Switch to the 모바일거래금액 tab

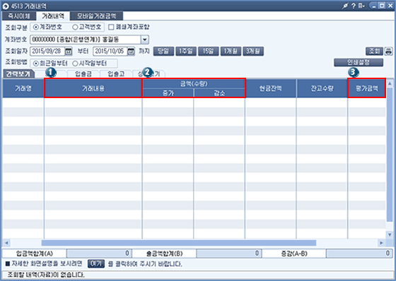pos(96,16)
